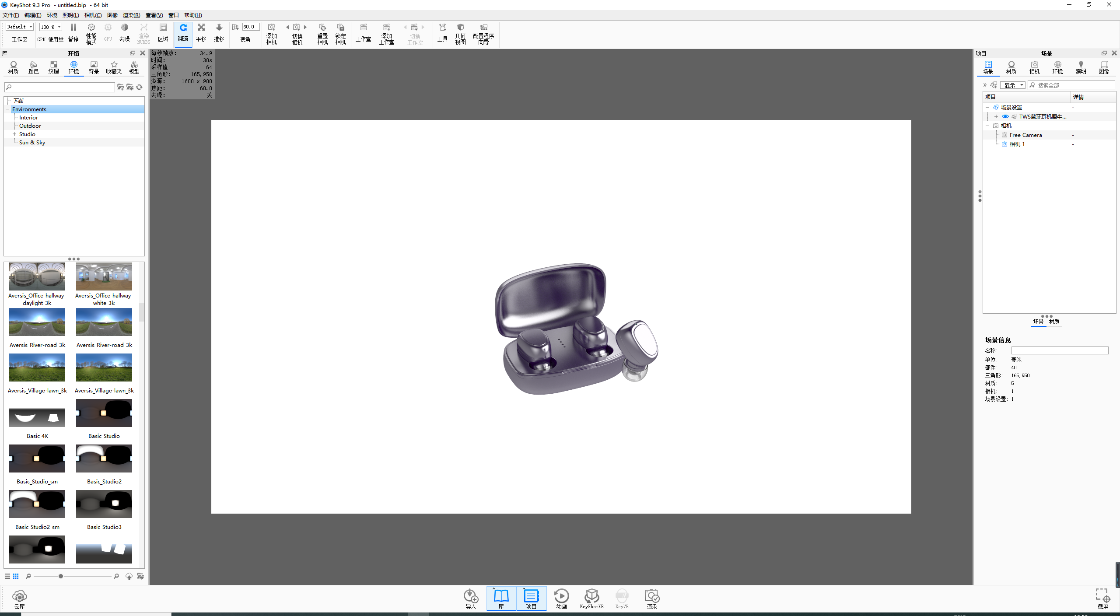Open the 动画 (Animation) panel
The width and height of the screenshot is (1120, 616).
point(561,598)
